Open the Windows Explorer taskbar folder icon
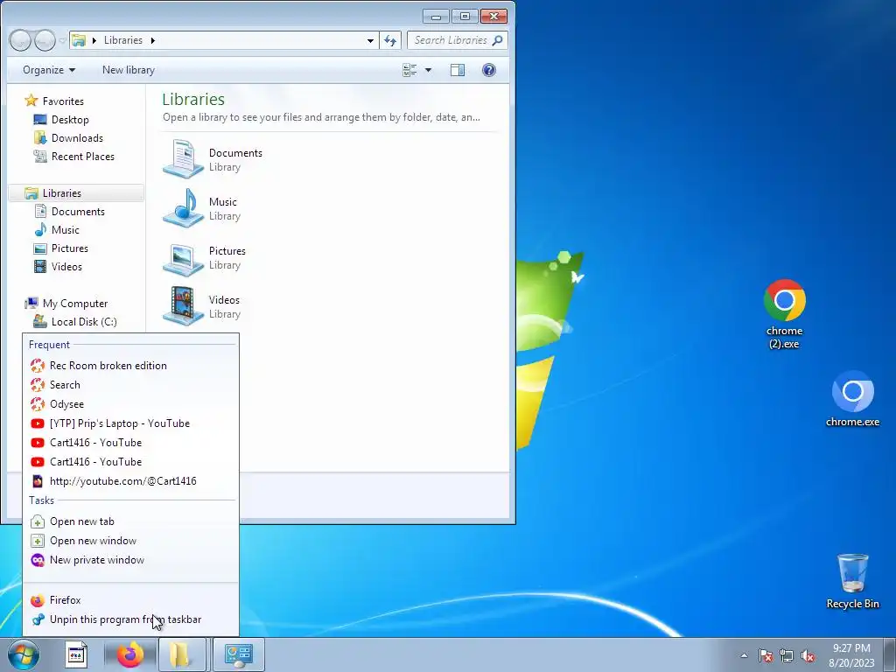The image size is (896, 672). coord(182,654)
